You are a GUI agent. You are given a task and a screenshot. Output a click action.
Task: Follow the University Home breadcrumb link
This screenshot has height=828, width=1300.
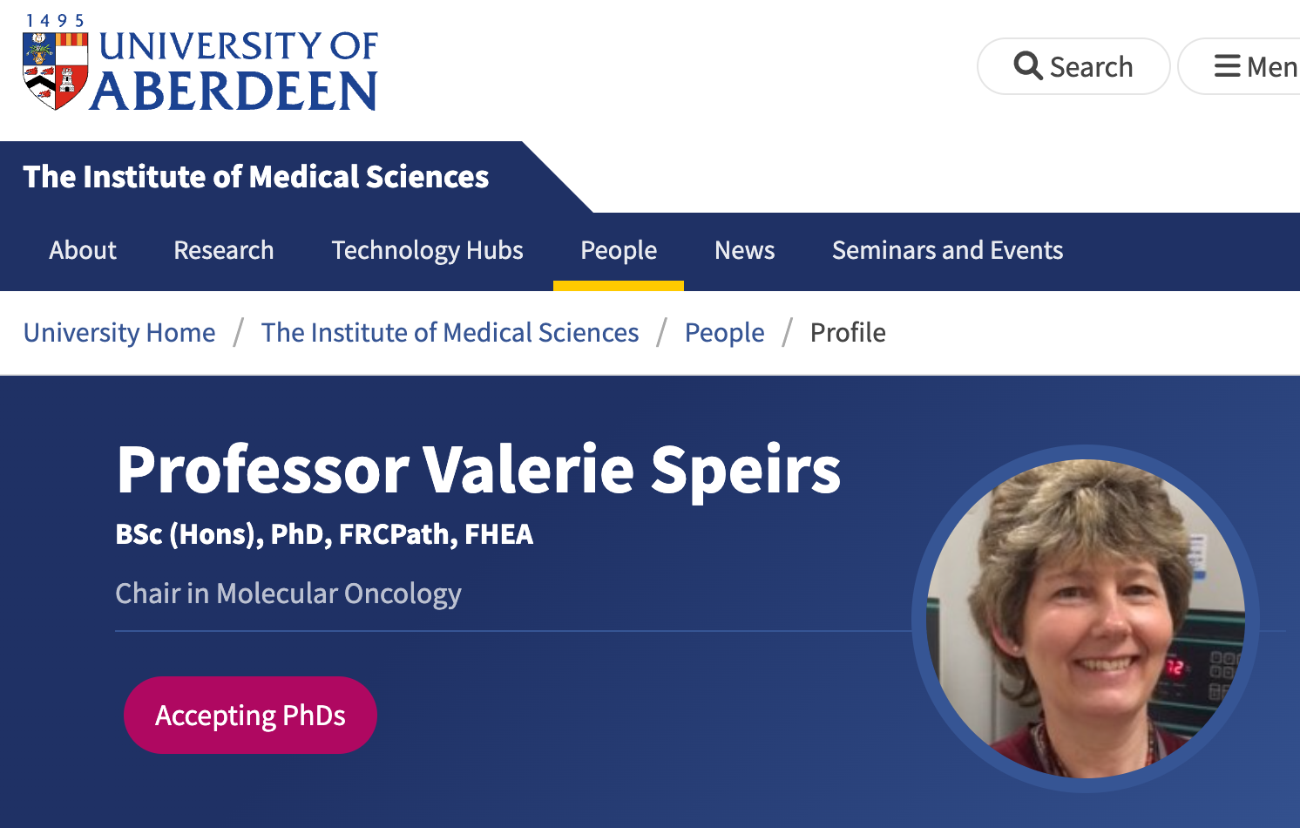click(x=119, y=333)
